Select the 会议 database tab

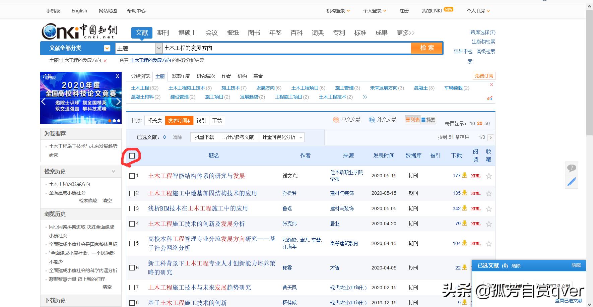212,33
